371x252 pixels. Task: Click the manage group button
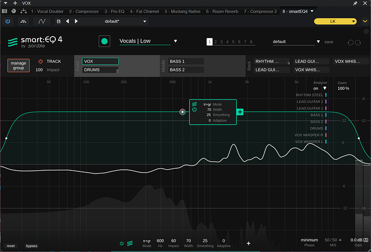click(18, 66)
